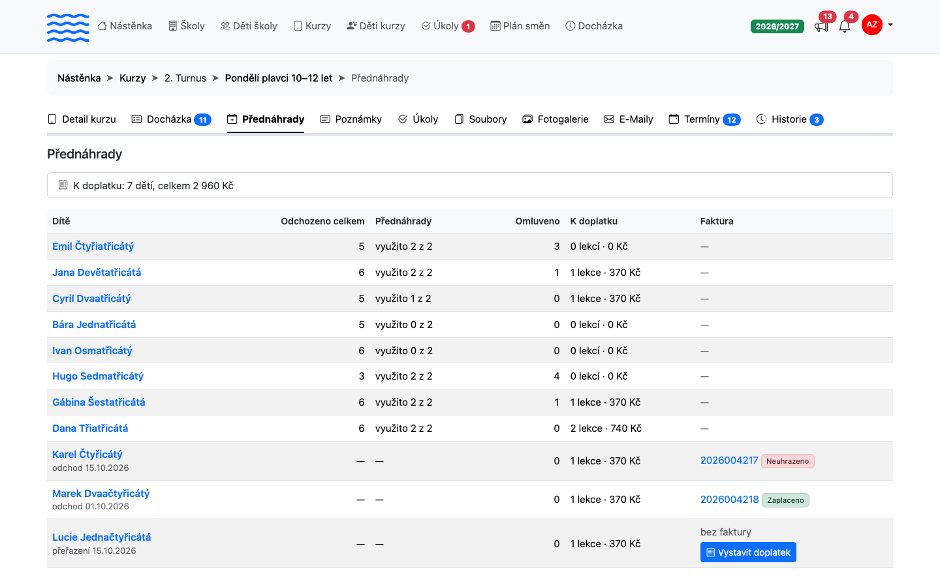Viewport: 940px width, 587px height.
Task: Open child Emil Čtyřiatřicátý
Action: click(x=93, y=247)
